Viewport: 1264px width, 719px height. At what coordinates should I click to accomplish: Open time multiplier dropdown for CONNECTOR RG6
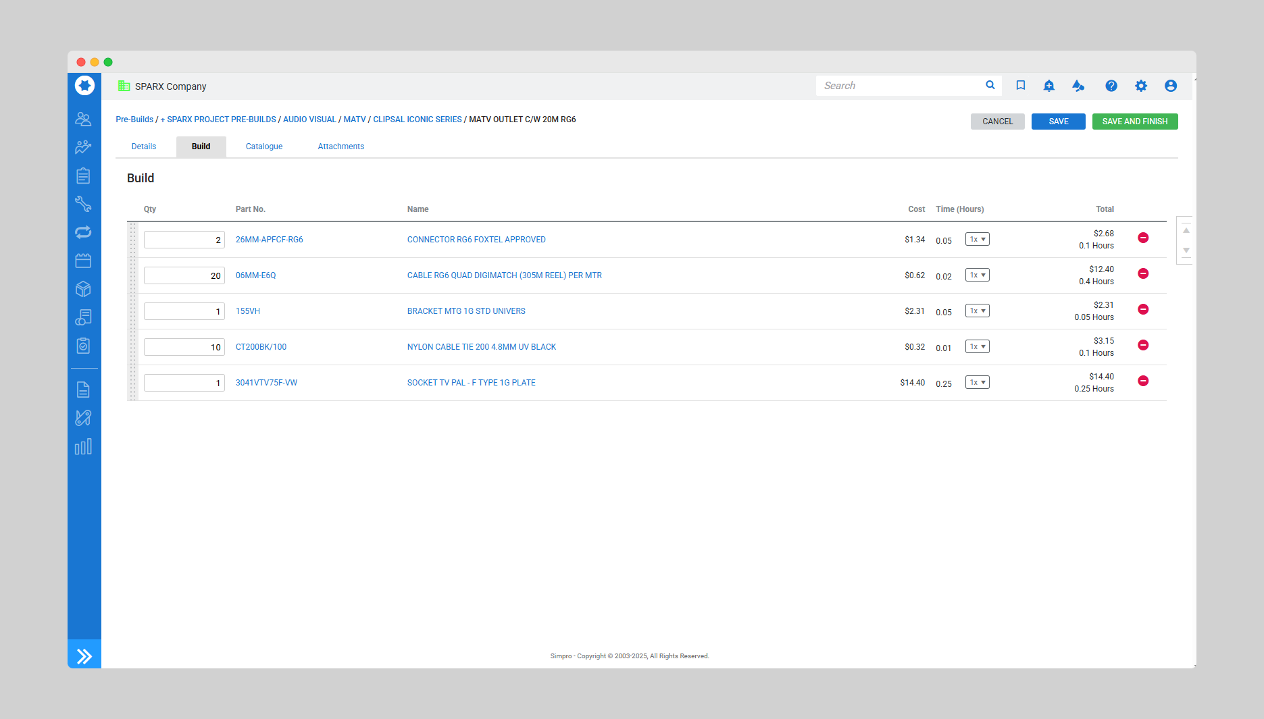coord(977,239)
